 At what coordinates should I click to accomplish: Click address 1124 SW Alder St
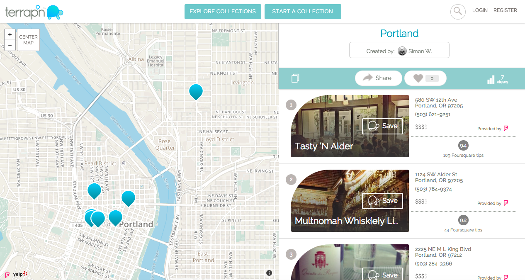coord(436,175)
